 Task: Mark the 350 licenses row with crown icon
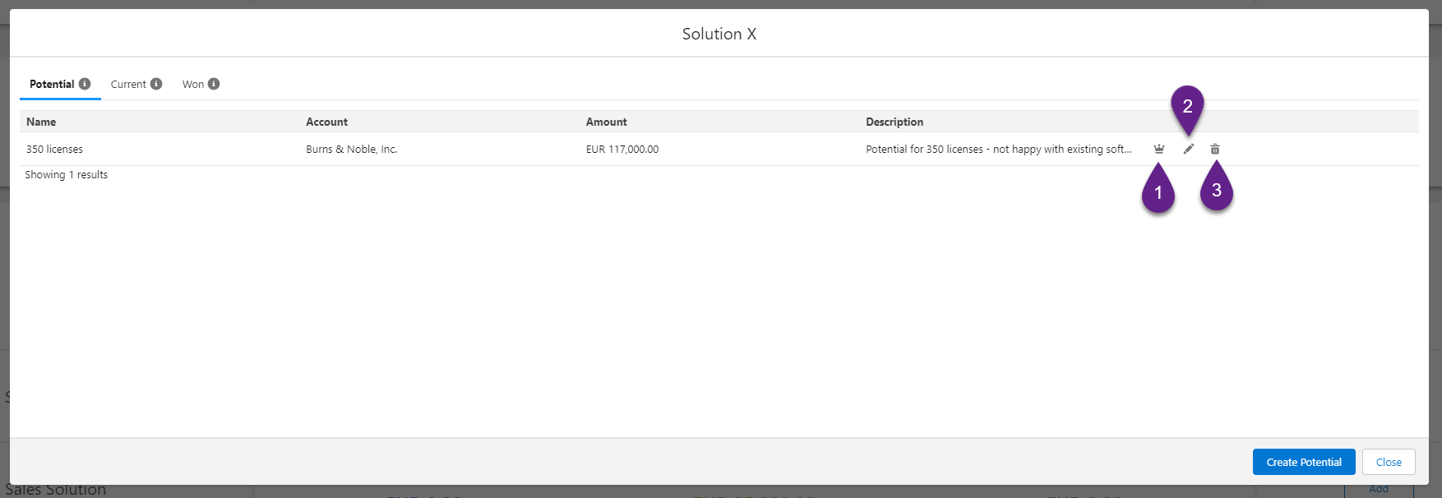point(1158,149)
